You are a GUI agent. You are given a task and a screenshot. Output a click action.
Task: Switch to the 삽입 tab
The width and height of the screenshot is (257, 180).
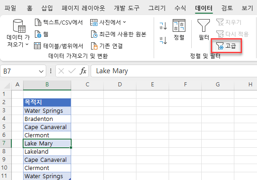tap(47, 8)
